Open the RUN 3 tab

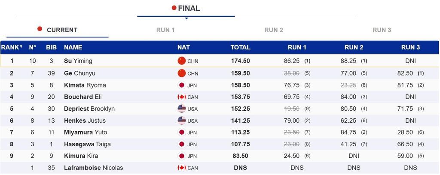click(382, 30)
